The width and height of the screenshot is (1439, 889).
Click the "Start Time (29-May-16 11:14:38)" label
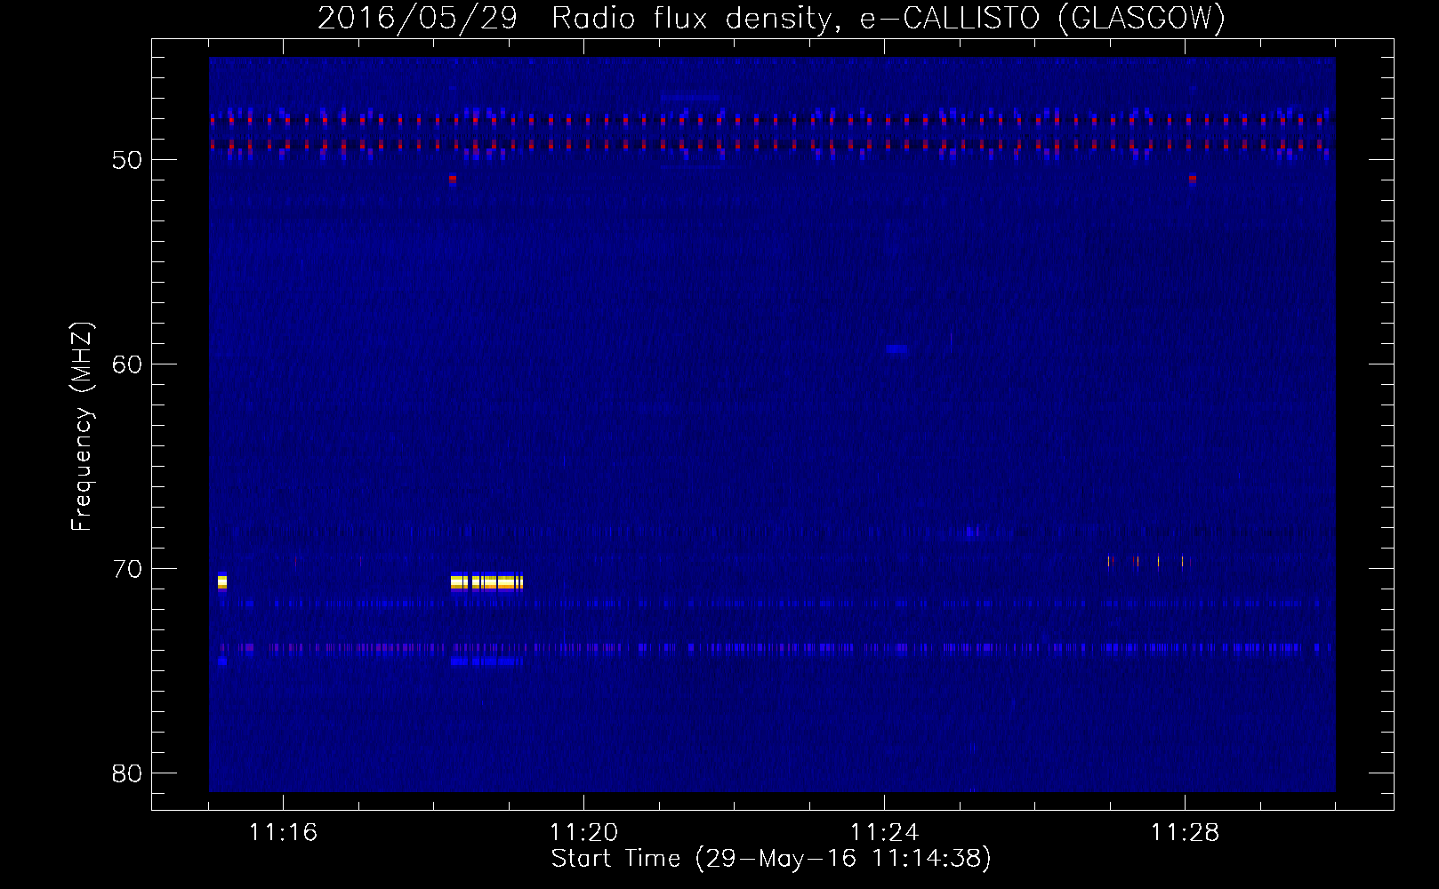[x=771, y=859]
